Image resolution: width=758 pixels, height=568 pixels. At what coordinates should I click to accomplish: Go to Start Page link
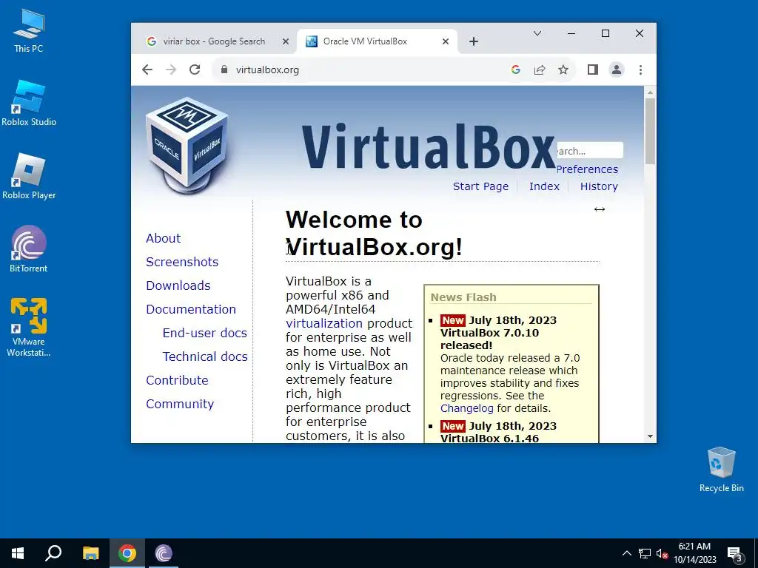480,186
